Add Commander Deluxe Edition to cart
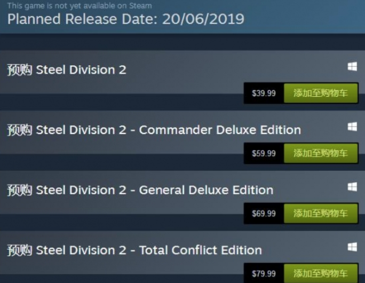The height and width of the screenshot is (283, 365). pos(321,153)
